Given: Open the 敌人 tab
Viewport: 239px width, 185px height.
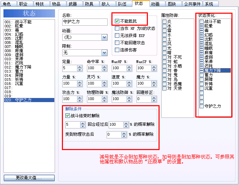Looking at the screenshot, I should 107,4.
